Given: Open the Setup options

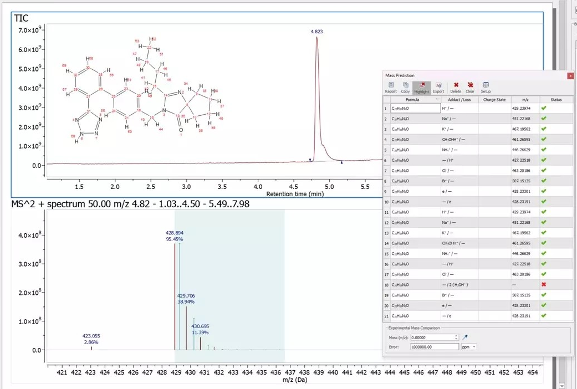Looking at the screenshot, I should pos(486,87).
